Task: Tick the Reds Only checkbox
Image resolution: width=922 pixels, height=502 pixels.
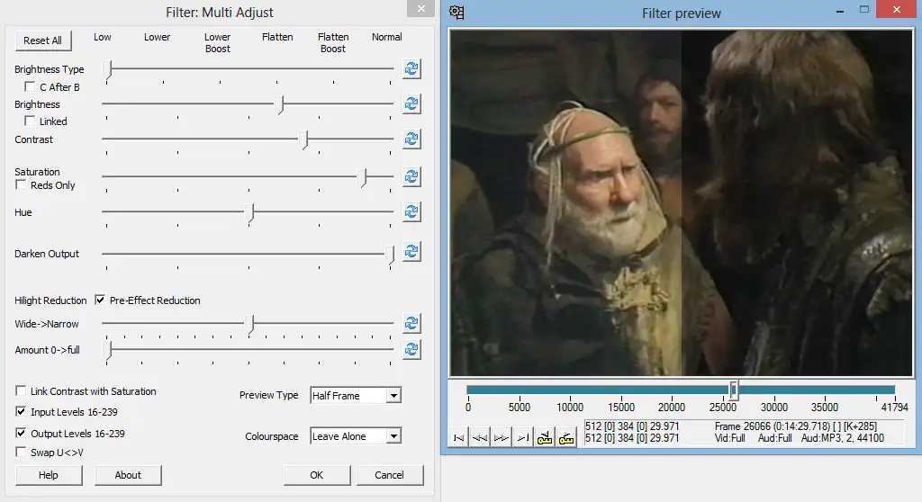Action: click(x=21, y=185)
